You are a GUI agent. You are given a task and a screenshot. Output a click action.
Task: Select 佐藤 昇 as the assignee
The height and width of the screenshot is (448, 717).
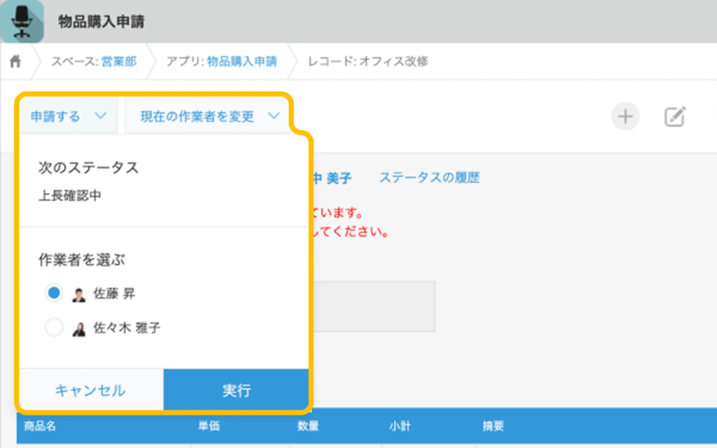pyautogui.click(x=54, y=293)
